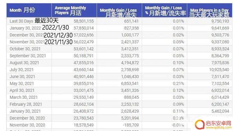The width and height of the screenshot is (233, 131).
Task: Click the 0.10% gain percentage cell
Action: pyautogui.click(x=179, y=63)
